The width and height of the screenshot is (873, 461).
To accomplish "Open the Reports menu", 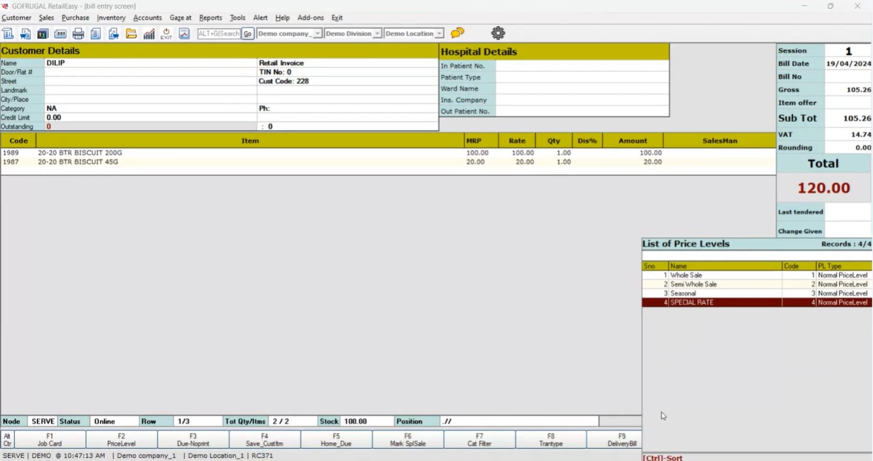I will 210,18.
